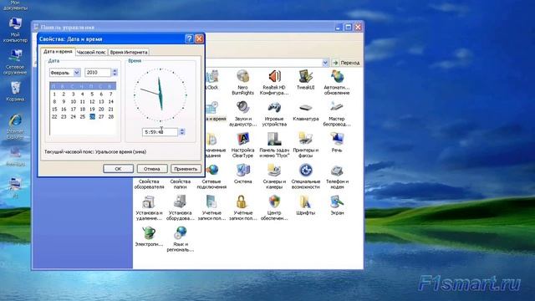Select day 23 in the calendar

tap(64, 117)
